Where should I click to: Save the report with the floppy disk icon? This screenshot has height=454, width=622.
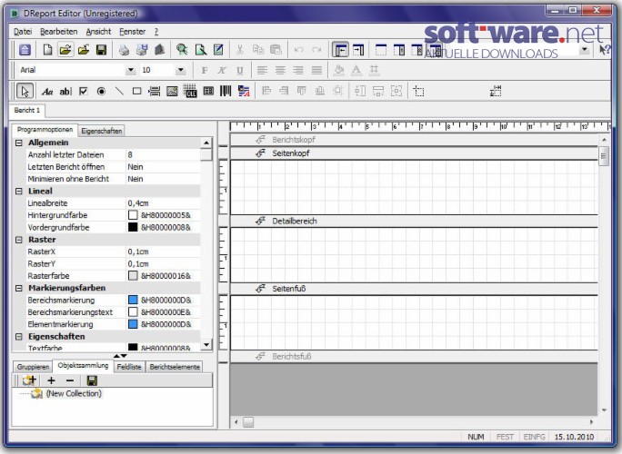tap(102, 50)
